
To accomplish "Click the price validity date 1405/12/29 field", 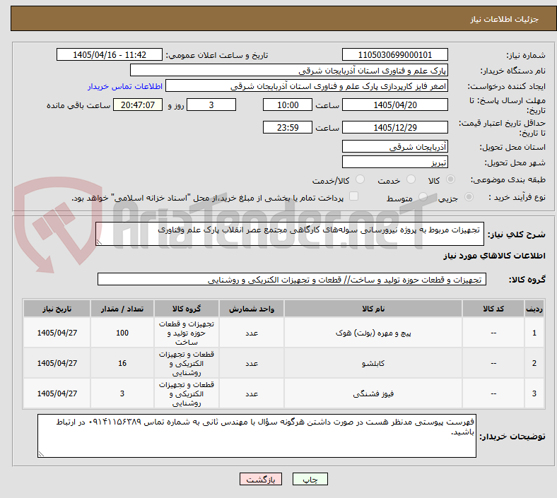I will click(x=394, y=127).
